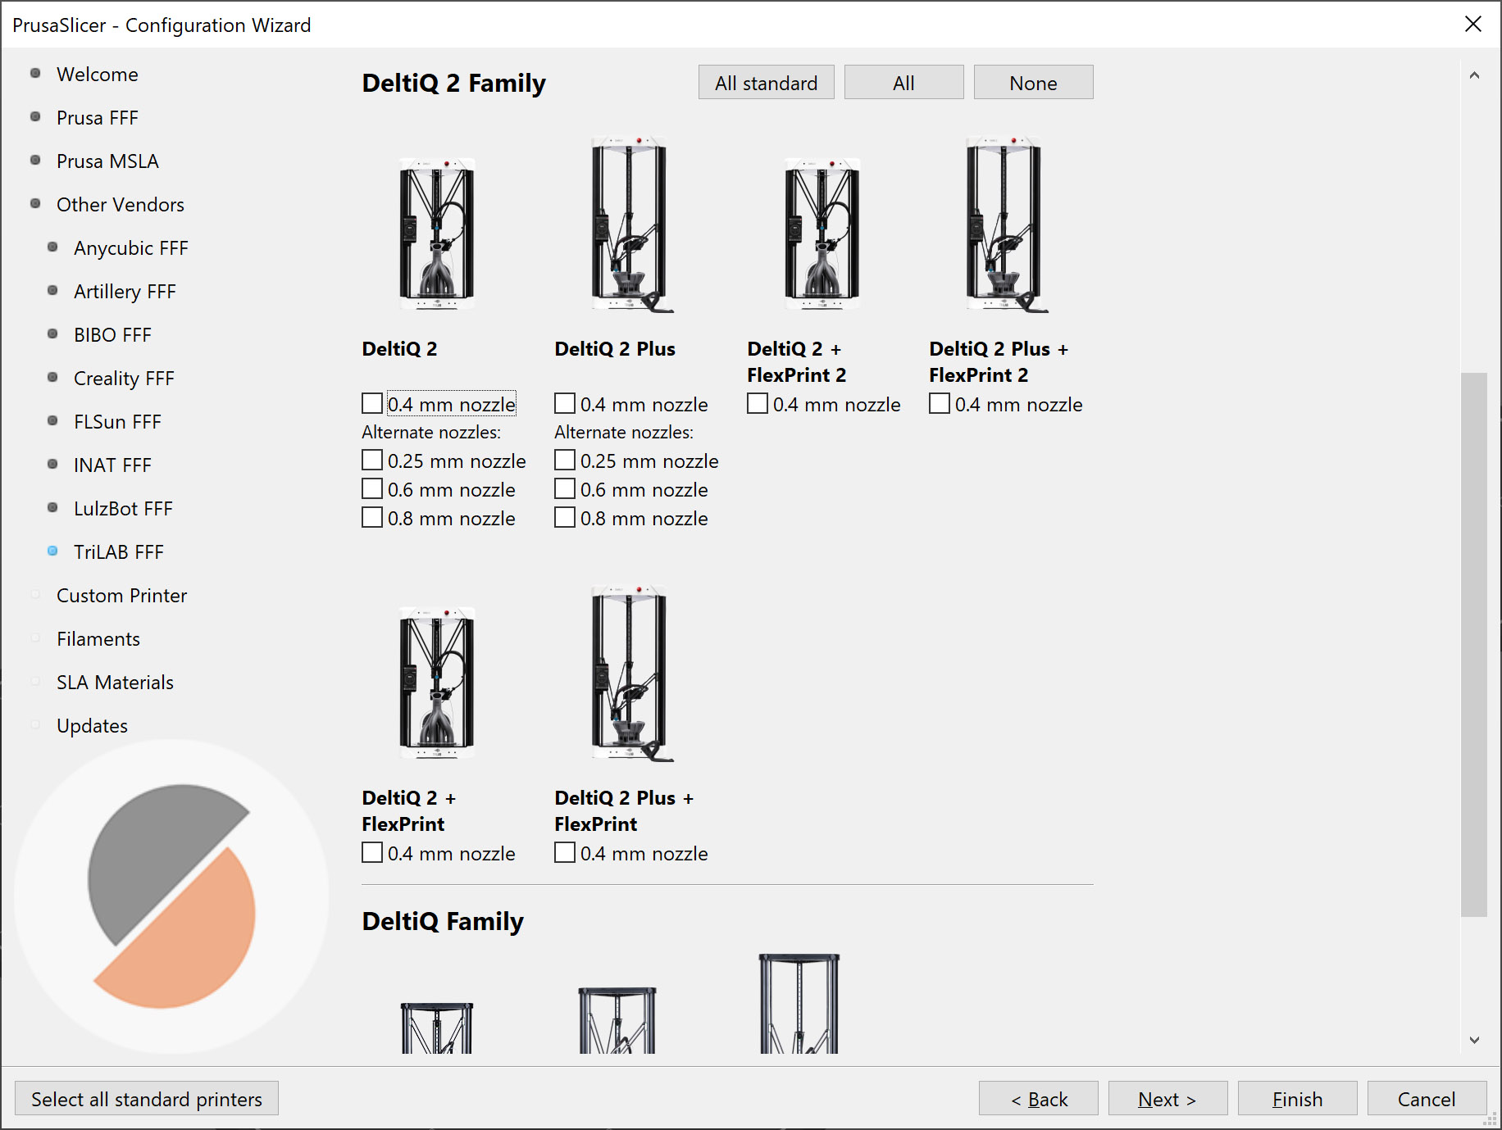Jump to the Filaments page

coord(98,639)
